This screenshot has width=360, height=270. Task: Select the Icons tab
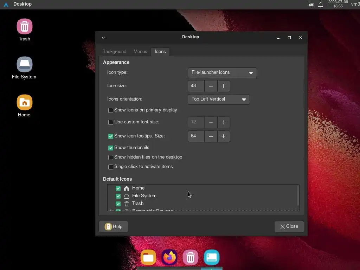(160, 52)
